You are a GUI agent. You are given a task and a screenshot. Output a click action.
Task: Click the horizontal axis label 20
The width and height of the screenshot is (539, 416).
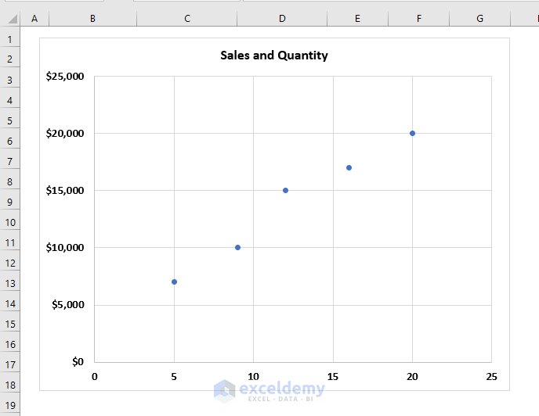[x=412, y=377]
